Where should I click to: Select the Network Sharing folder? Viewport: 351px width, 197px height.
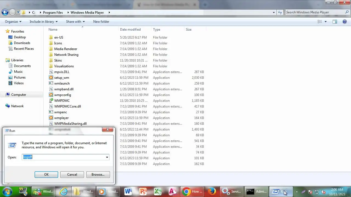coord(66,55)
